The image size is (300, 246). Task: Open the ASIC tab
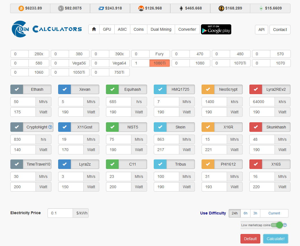tap(122, 29)
